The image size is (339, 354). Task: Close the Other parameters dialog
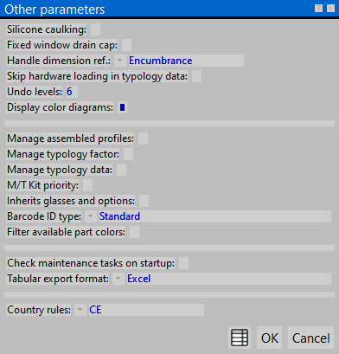pyautogui.click(x=330, y=9)
